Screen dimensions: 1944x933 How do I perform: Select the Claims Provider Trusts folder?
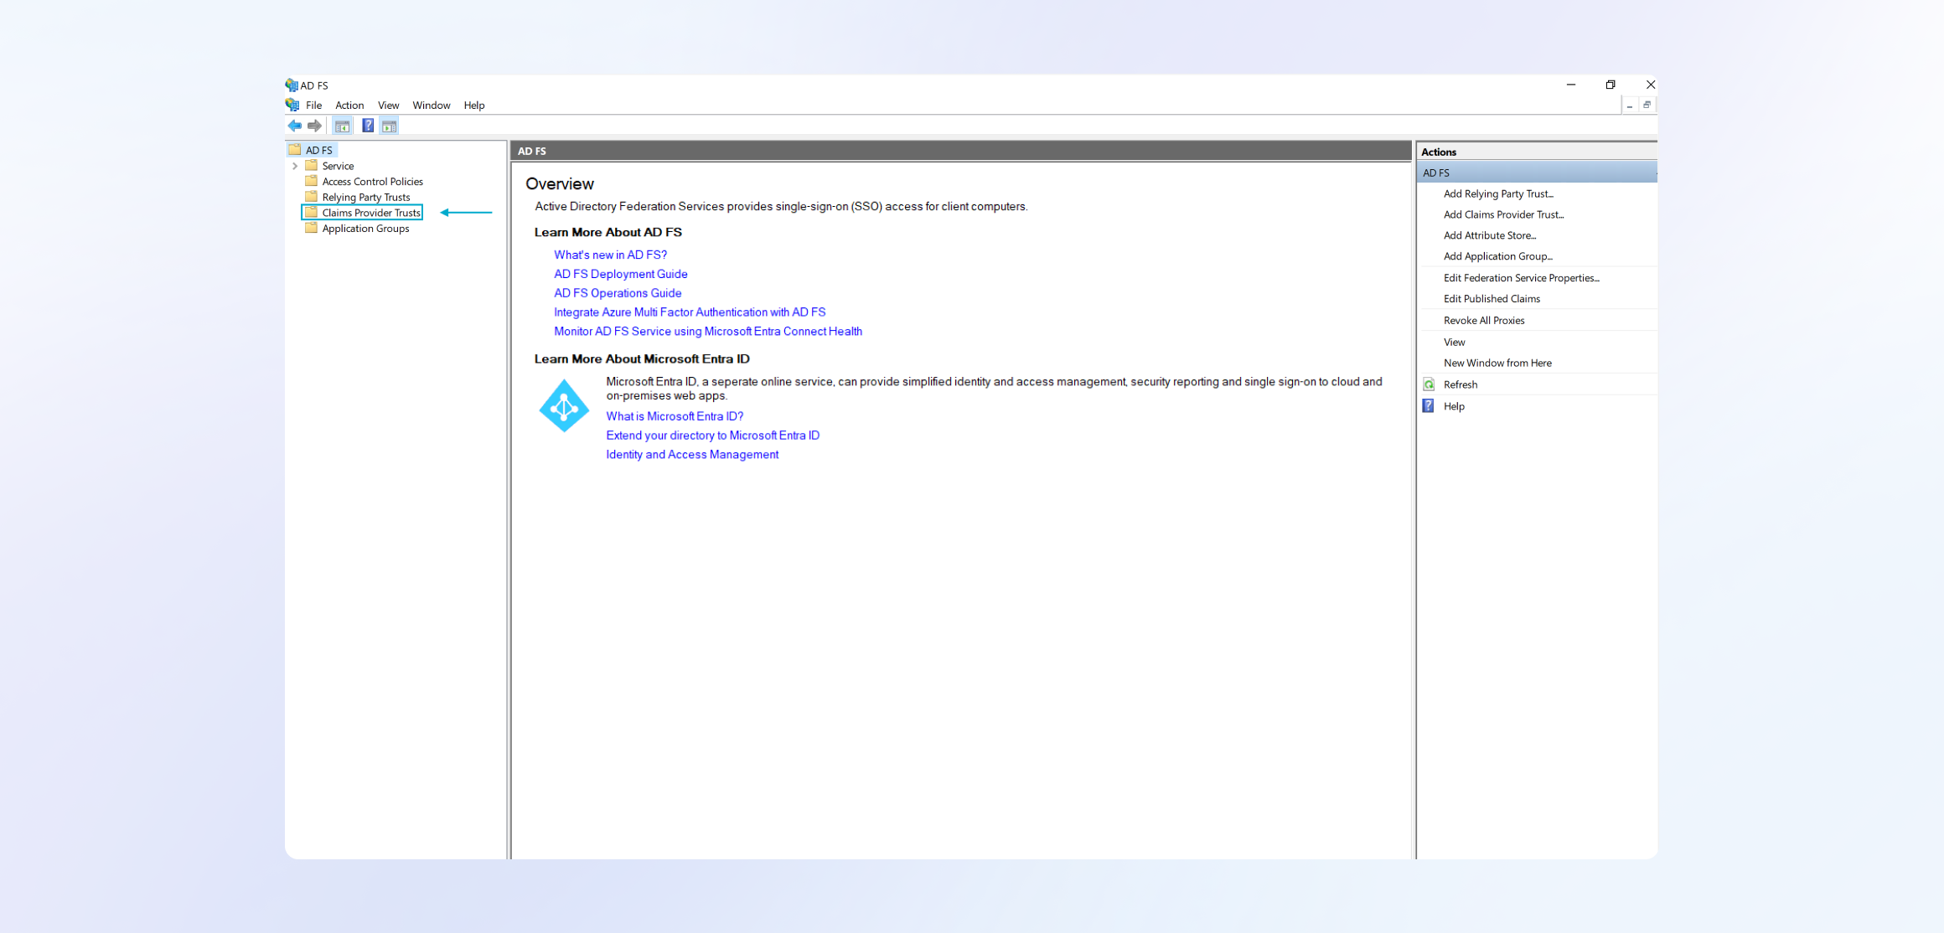[362, 213]
